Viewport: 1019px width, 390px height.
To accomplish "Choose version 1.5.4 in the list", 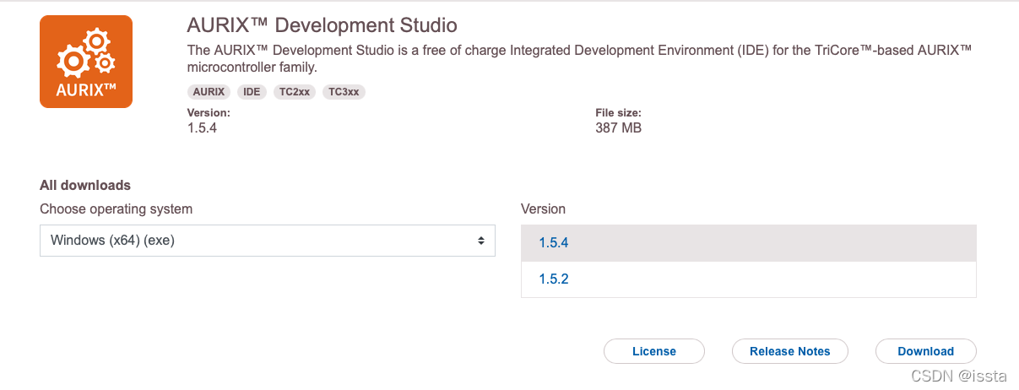I will (748, 243).
